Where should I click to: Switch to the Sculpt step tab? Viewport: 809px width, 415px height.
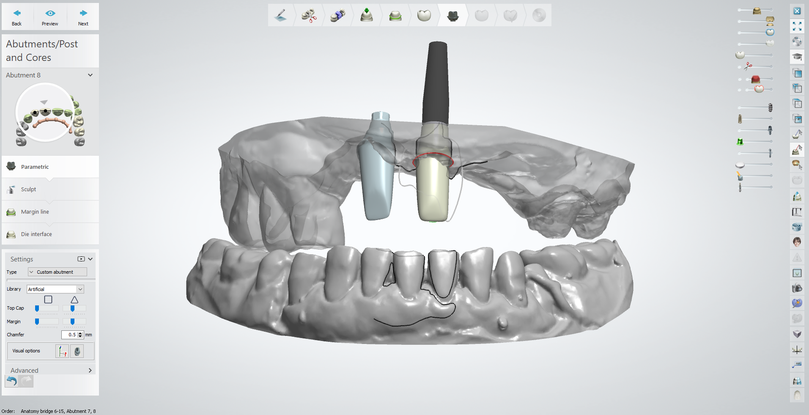pos(28,189)
